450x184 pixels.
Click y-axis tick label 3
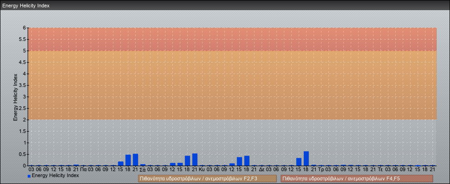[25, 97]
